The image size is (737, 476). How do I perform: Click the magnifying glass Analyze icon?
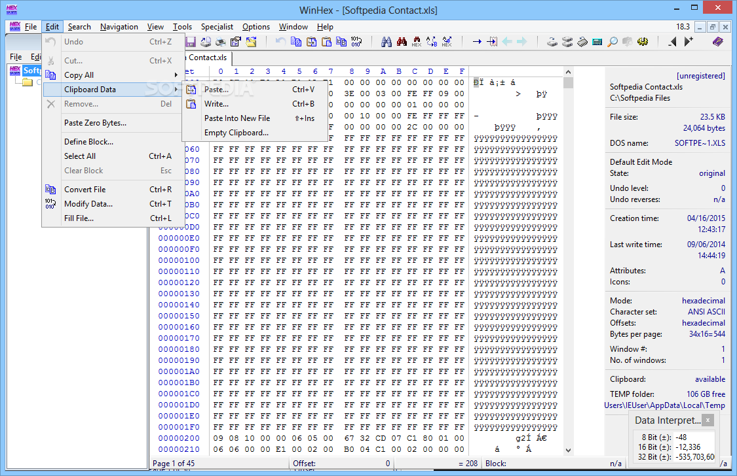point(613,42)
